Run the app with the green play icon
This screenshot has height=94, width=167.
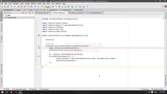point(53,7)
